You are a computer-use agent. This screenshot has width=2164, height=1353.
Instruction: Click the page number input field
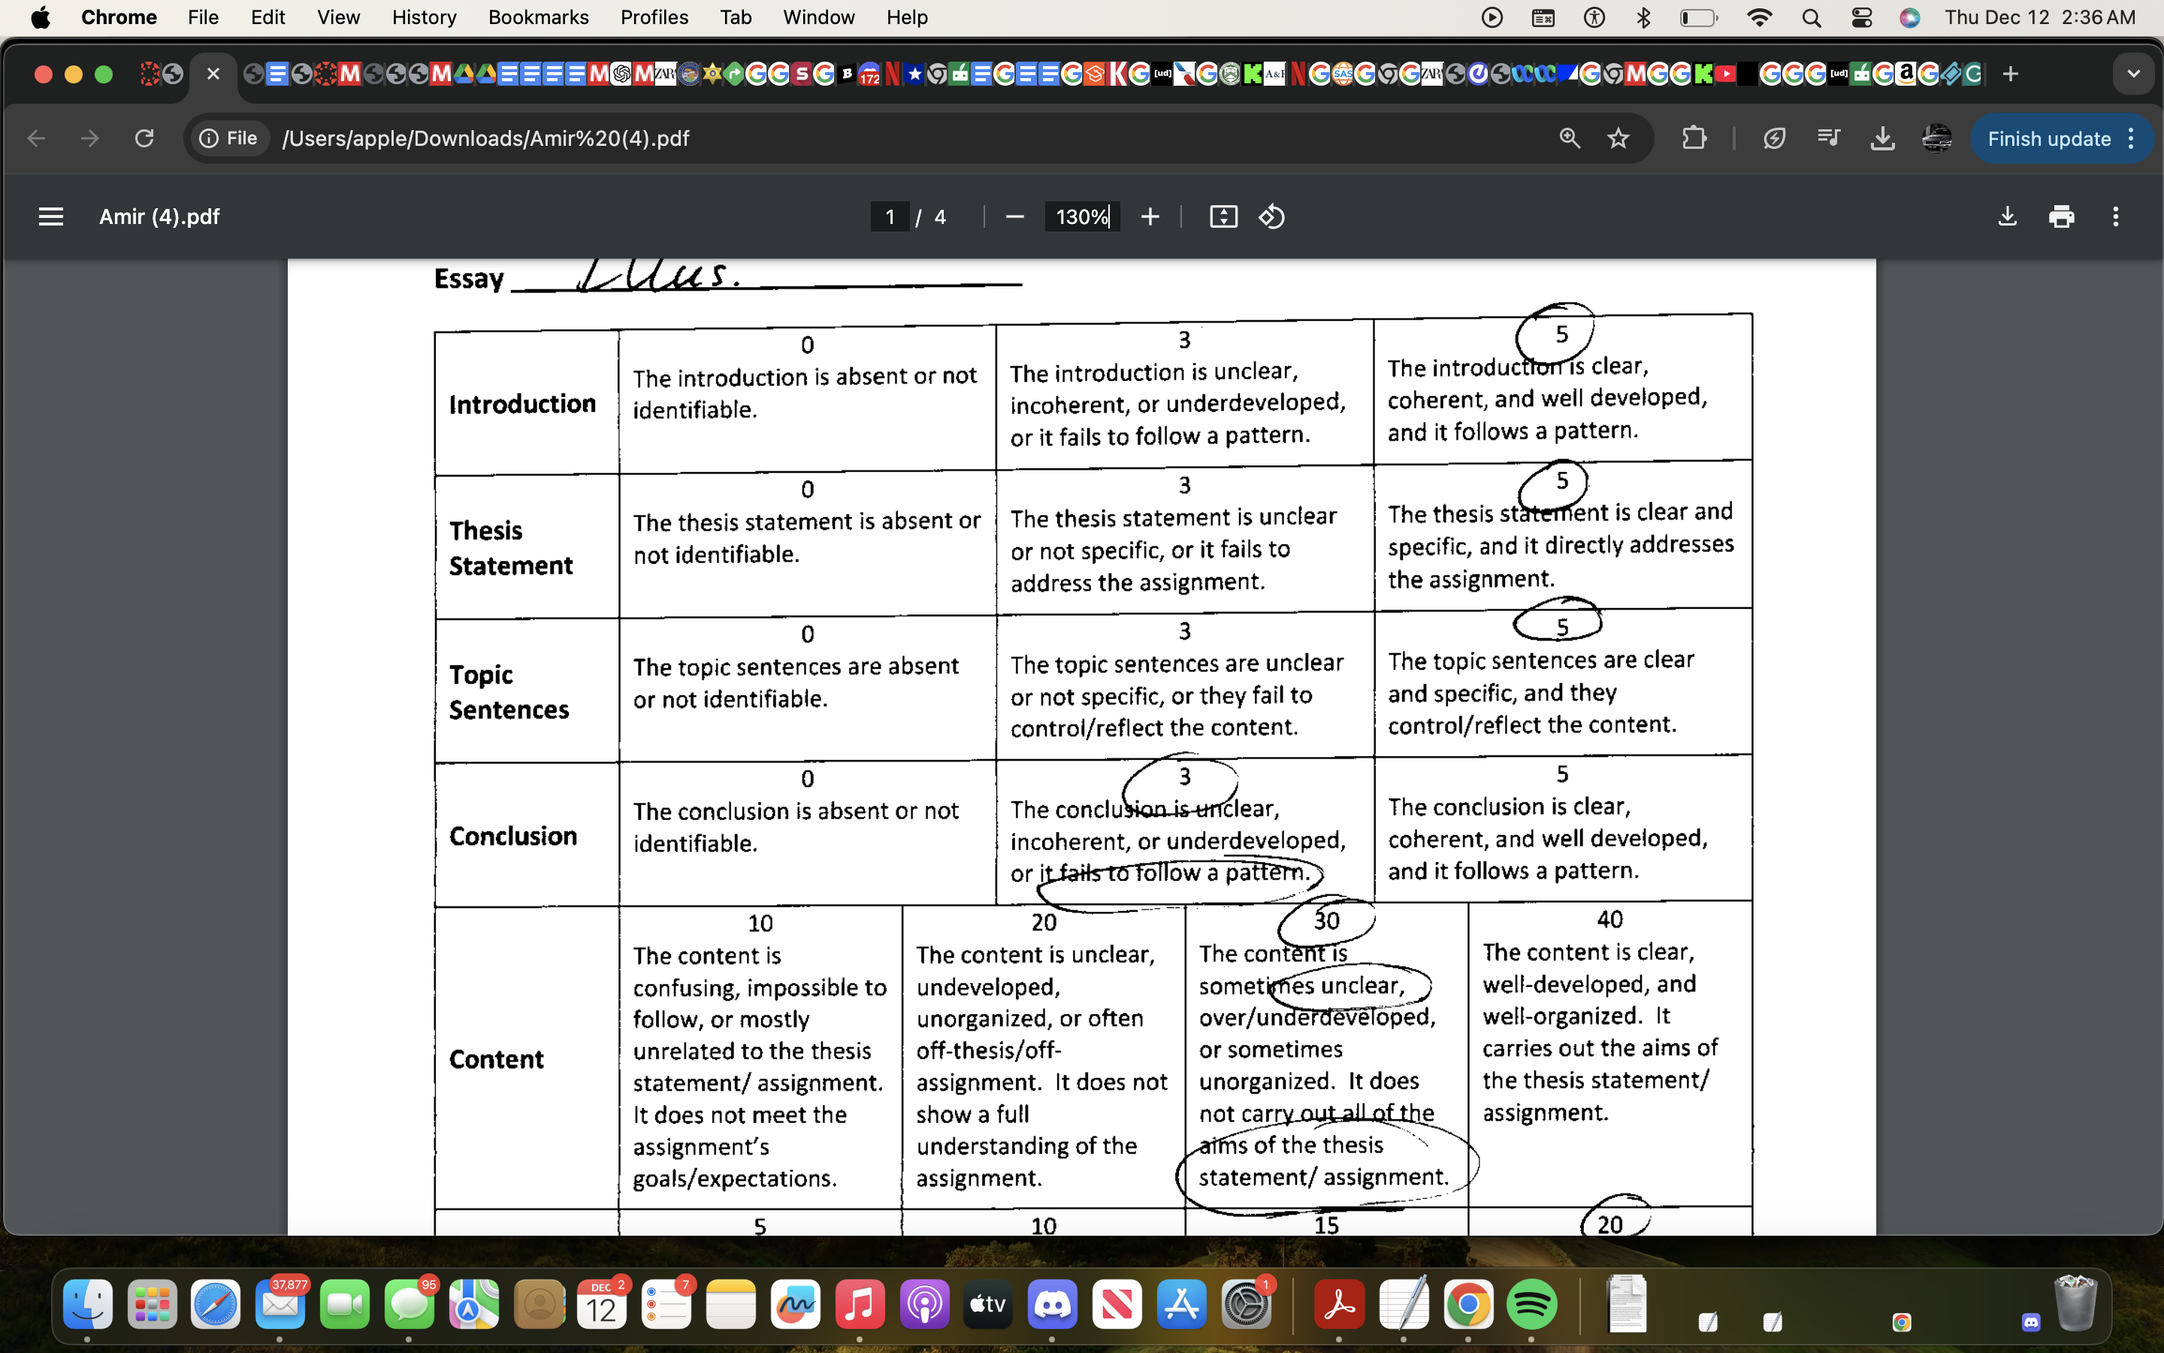click(x=890, y=216)
